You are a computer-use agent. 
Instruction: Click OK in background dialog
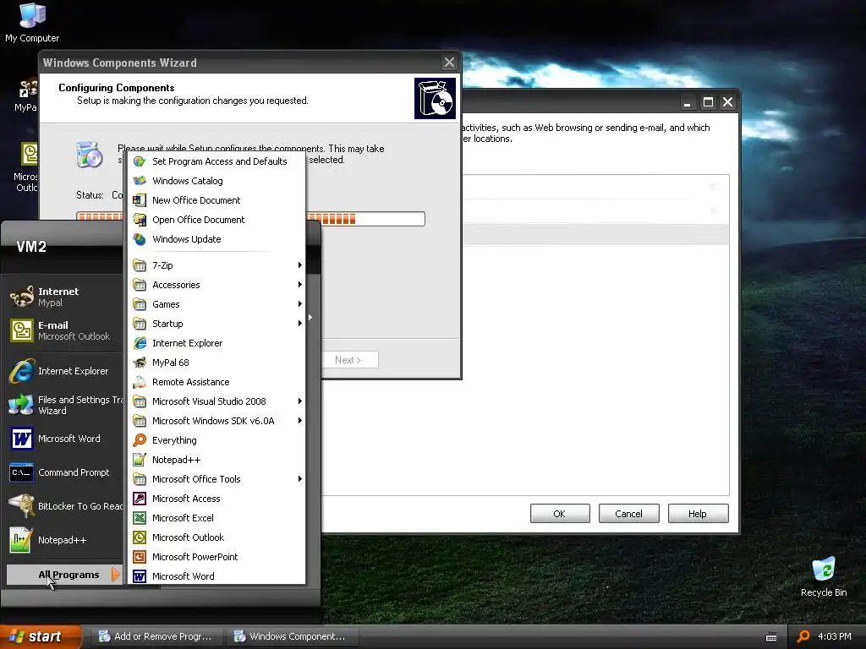[x=560, y=513]
